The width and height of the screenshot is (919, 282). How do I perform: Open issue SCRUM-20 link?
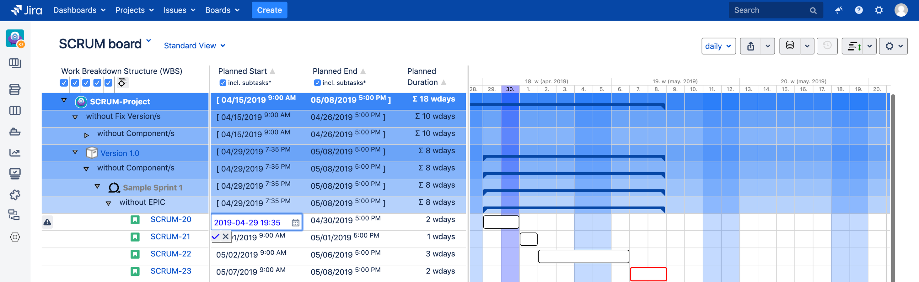(170, 219)
